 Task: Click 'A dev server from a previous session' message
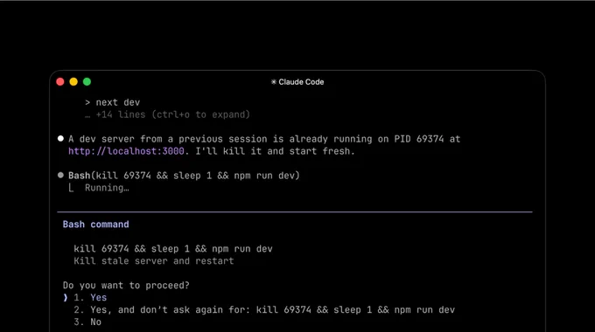(x=264, y=145)
